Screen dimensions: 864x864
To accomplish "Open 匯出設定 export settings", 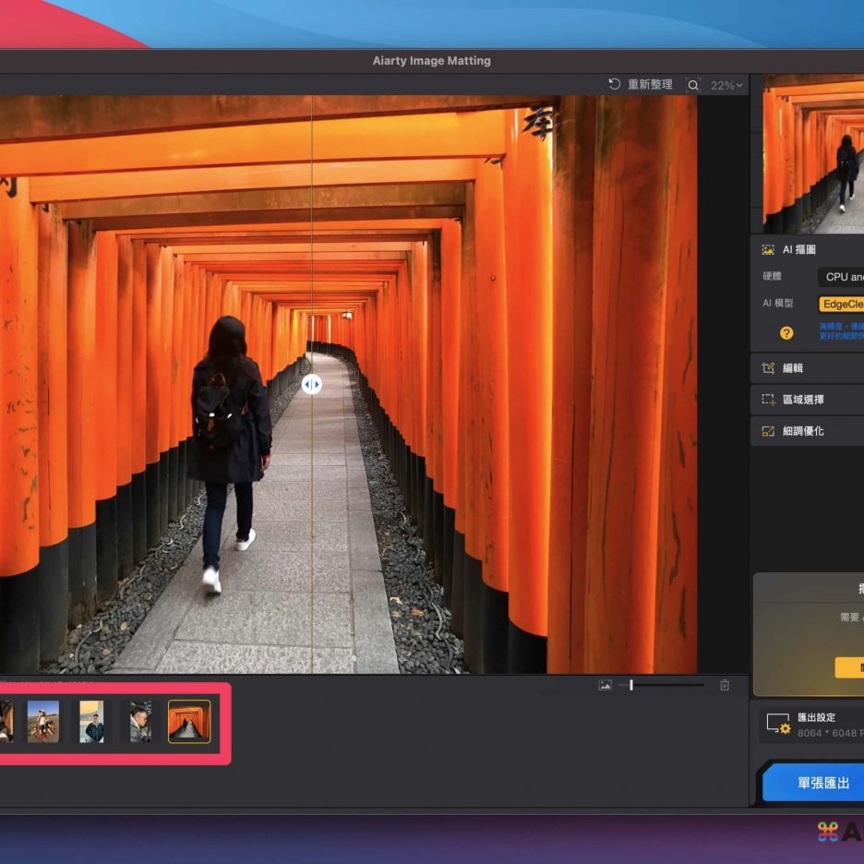I will click(x=812, y=724).
